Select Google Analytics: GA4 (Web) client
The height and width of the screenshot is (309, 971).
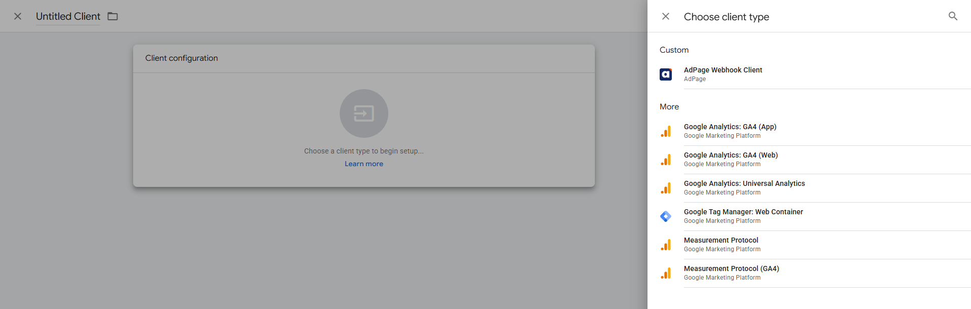tap(731, 155)
